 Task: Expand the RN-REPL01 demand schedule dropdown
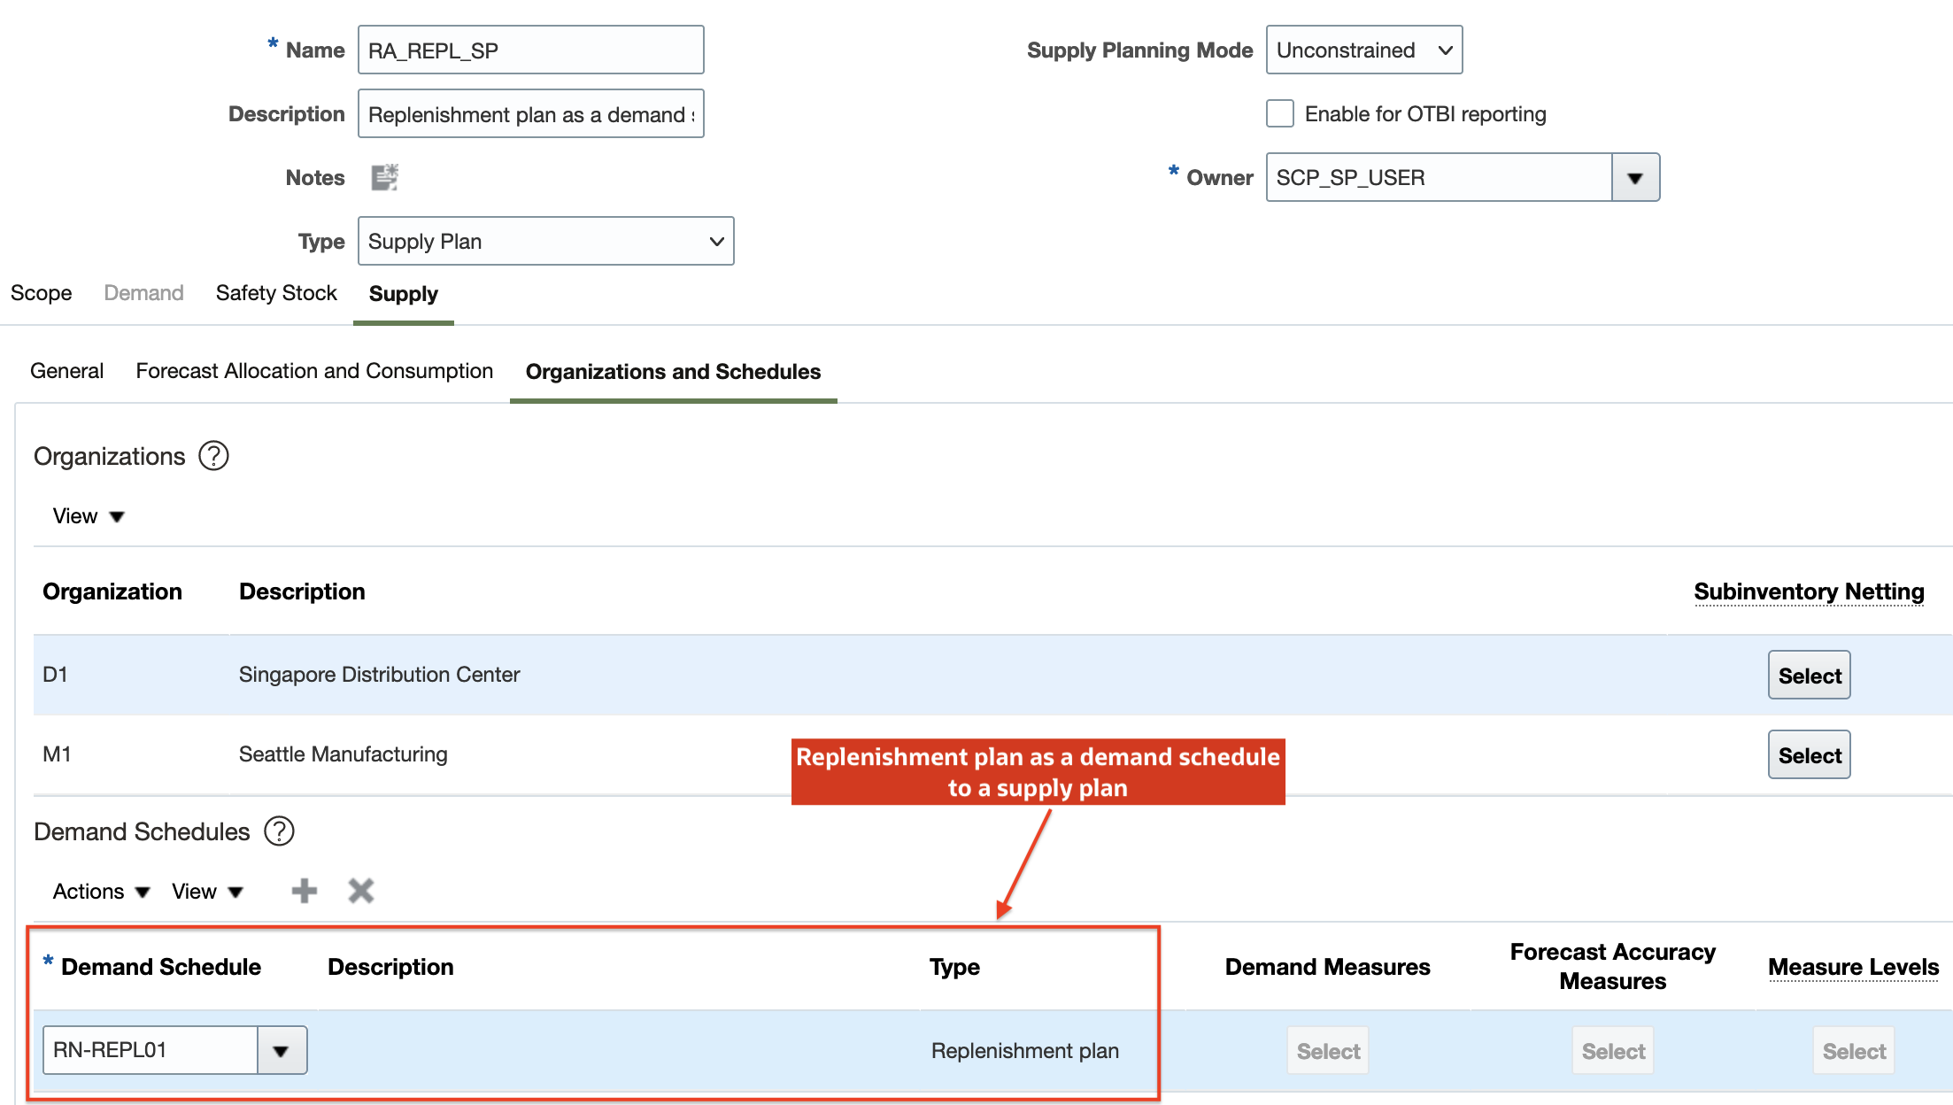[282, 1051]
